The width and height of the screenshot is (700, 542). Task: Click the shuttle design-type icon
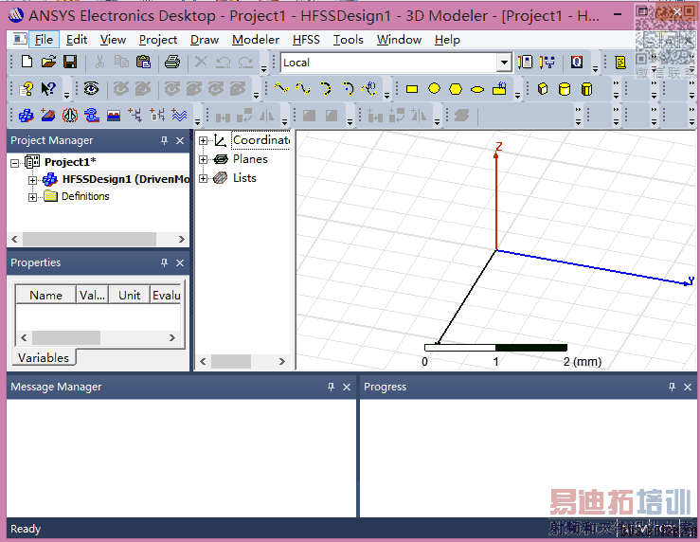70,116
